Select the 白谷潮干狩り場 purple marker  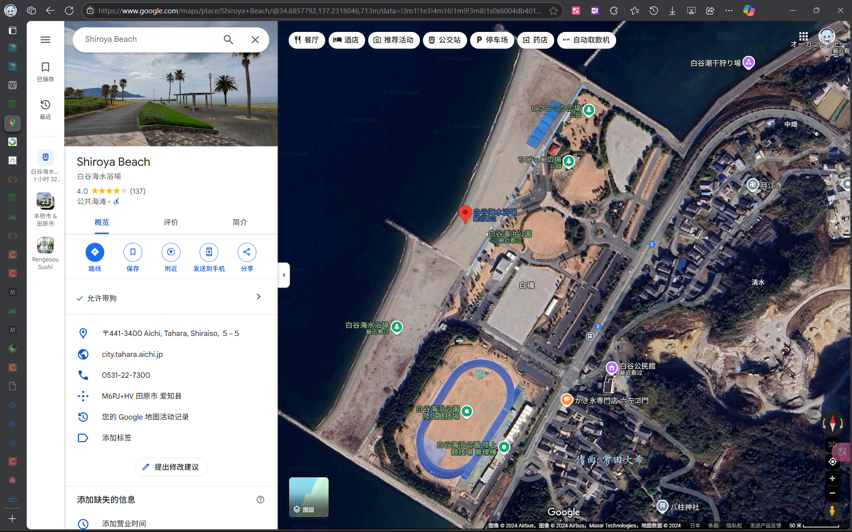749,62
